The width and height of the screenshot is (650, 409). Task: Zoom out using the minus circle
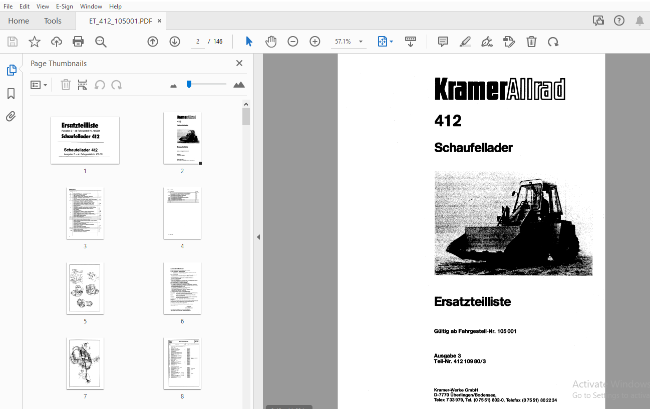(x=293, y=42)
